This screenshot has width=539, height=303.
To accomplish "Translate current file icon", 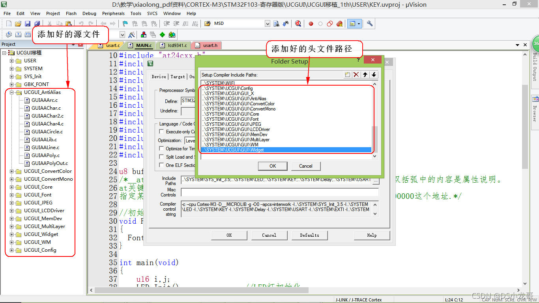I will [x=9, y=35].
